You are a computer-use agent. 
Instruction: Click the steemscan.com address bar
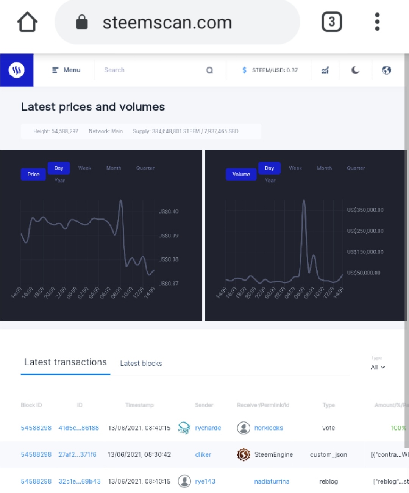(177, 22)
